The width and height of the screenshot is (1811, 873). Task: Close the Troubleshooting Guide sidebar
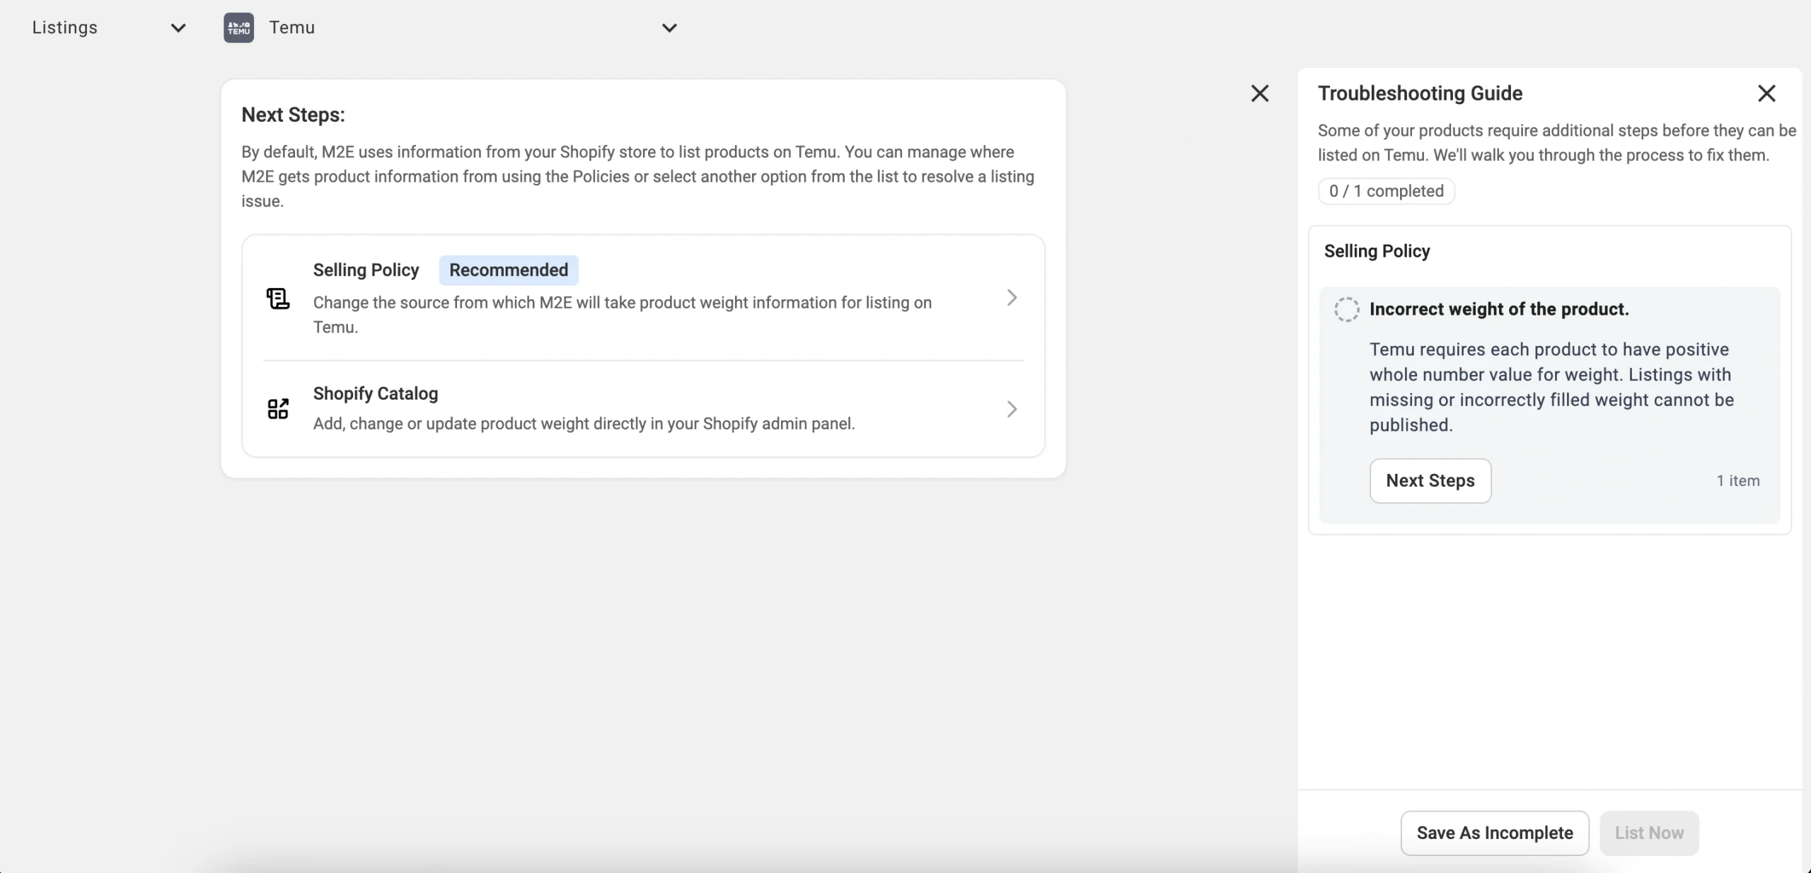1766,93
